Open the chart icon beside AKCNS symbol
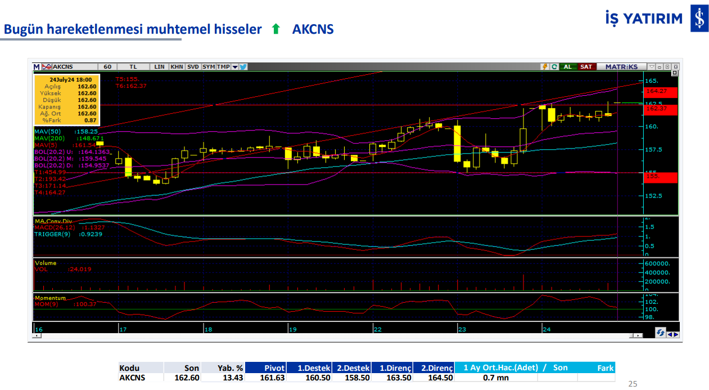Image resolution: width=709 pixels, height=390 pixels. click(47, 66)
